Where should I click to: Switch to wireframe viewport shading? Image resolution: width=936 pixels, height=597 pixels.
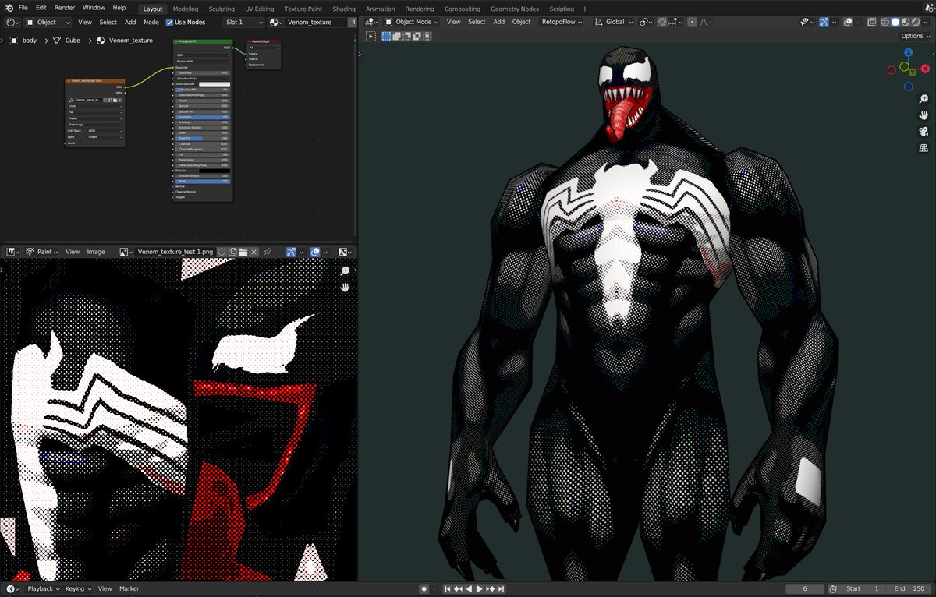point(885,22)
